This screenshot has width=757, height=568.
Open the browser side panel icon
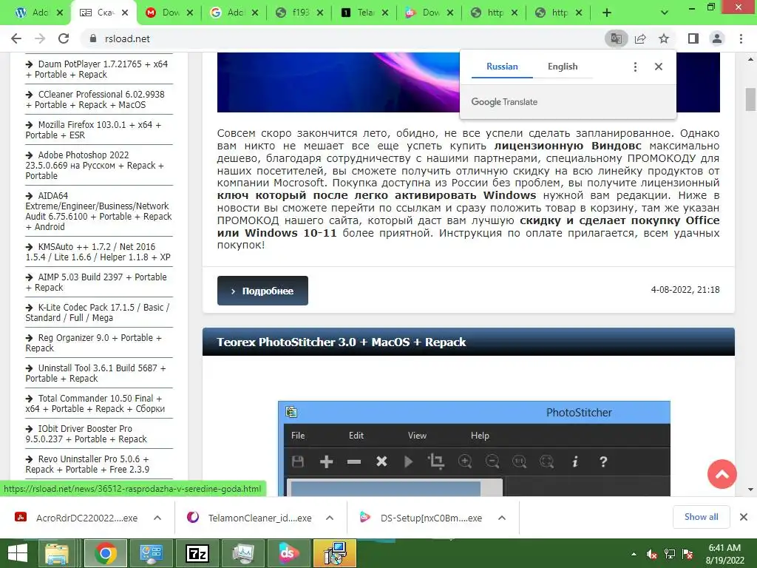point(693,38)
